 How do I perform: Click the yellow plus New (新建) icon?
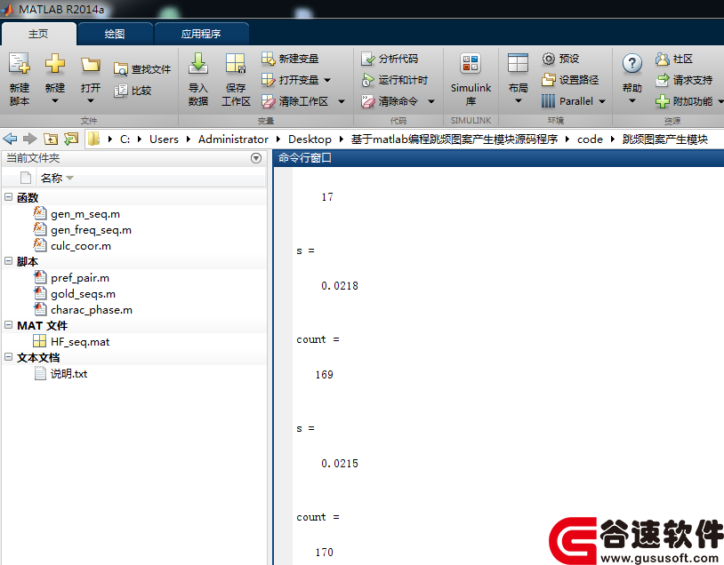54,64
